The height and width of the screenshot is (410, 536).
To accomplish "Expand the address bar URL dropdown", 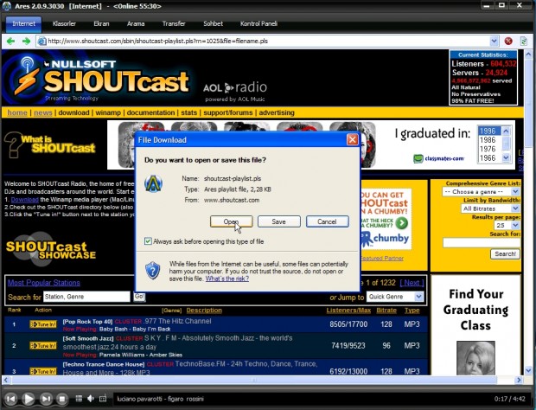I will click(x=494, y=42).
